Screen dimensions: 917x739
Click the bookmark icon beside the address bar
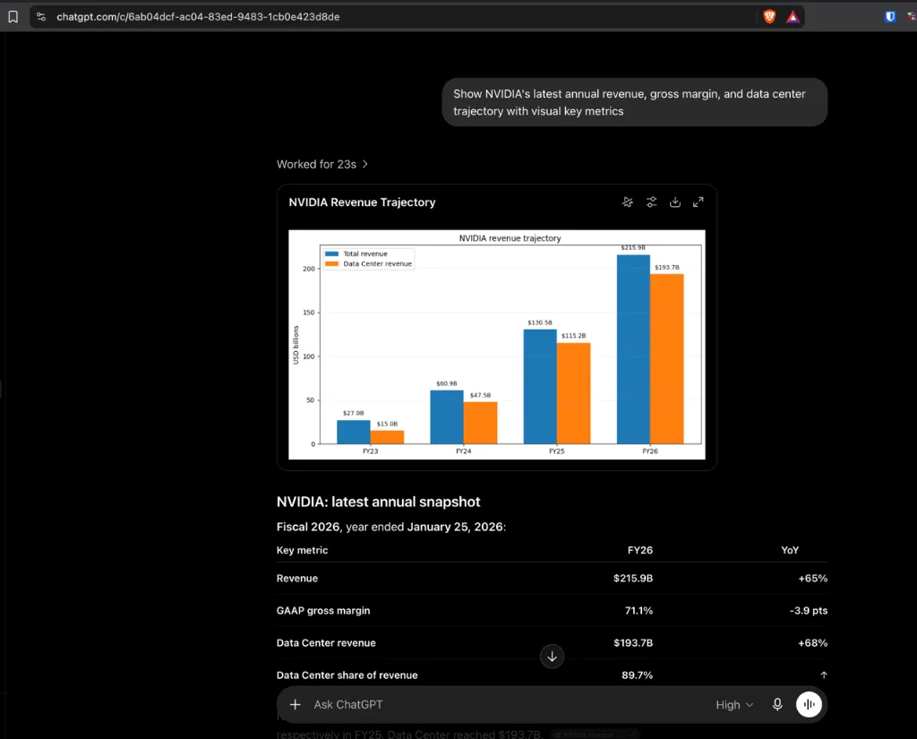click(13, 17)
